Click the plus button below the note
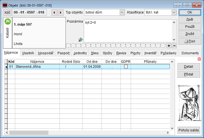This screenshot has height=138, width=204. point(169,45)
